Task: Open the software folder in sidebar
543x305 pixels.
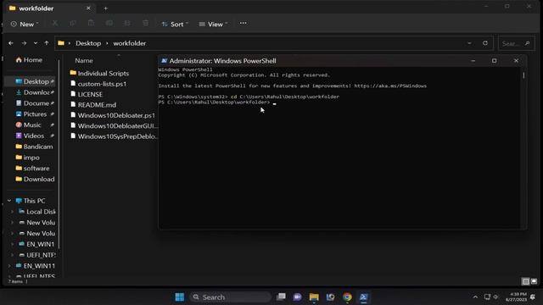Action: [31, 168]
